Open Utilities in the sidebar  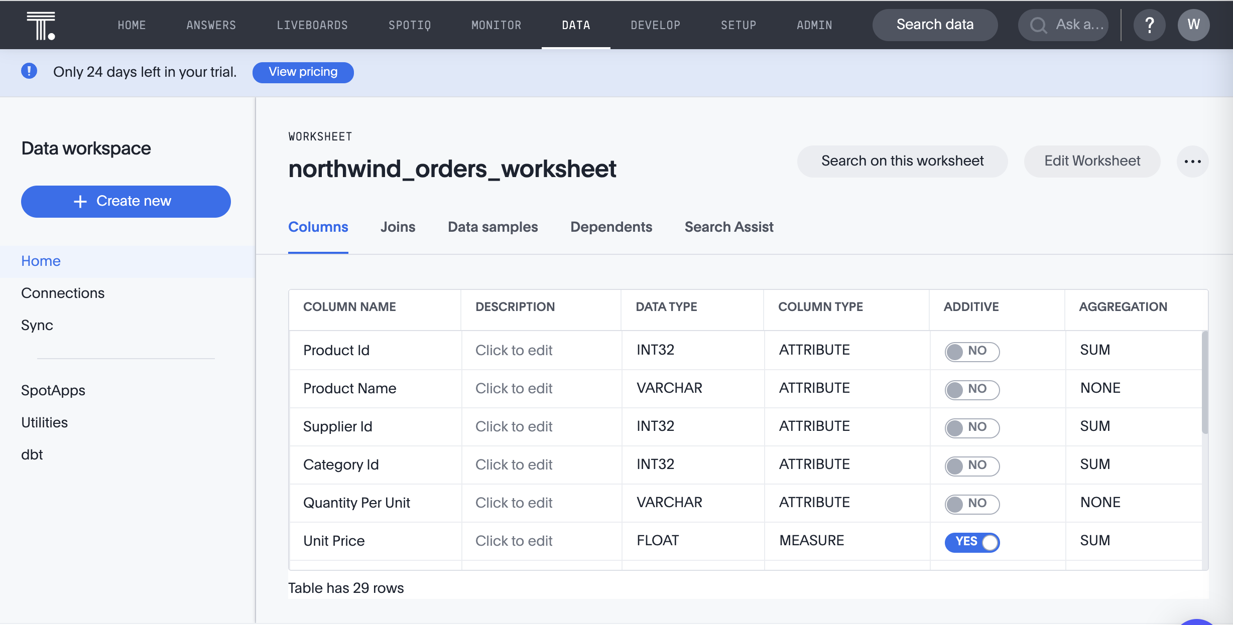44,422
